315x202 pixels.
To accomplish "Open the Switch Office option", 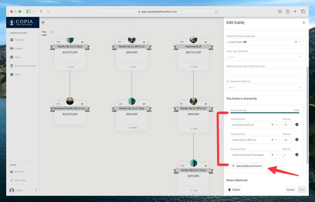I will pos(20,180).
